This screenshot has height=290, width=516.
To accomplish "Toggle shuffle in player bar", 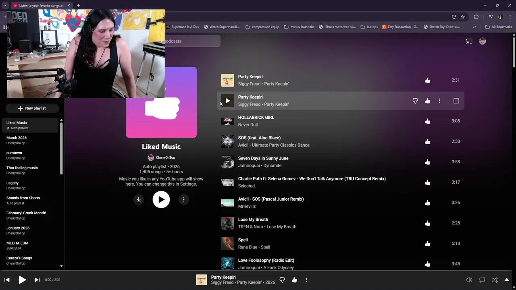I will 495,280.
